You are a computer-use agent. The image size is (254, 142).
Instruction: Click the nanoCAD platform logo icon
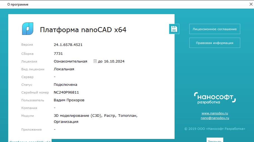(x=28, y=29)
